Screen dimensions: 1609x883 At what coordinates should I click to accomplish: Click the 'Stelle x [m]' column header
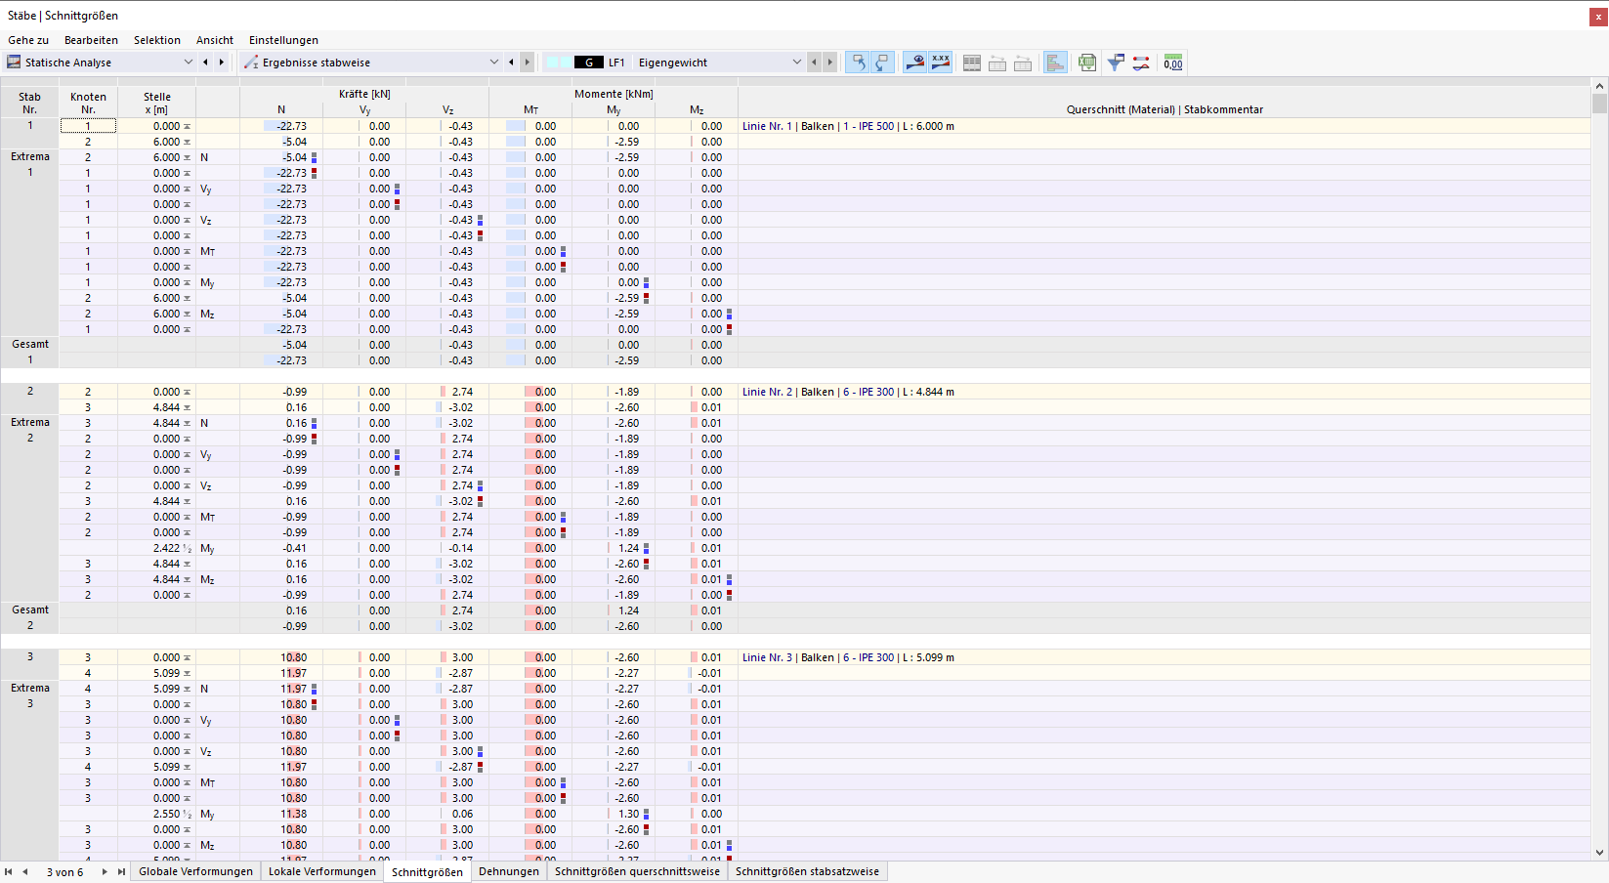point(157,103)
